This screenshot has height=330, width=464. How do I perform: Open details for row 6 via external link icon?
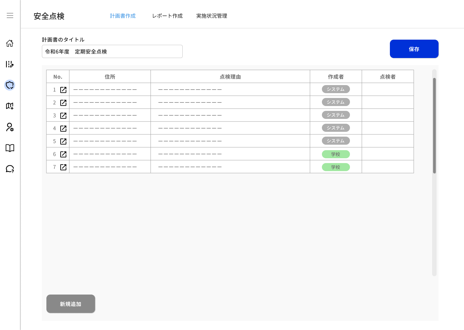(63, 154)
